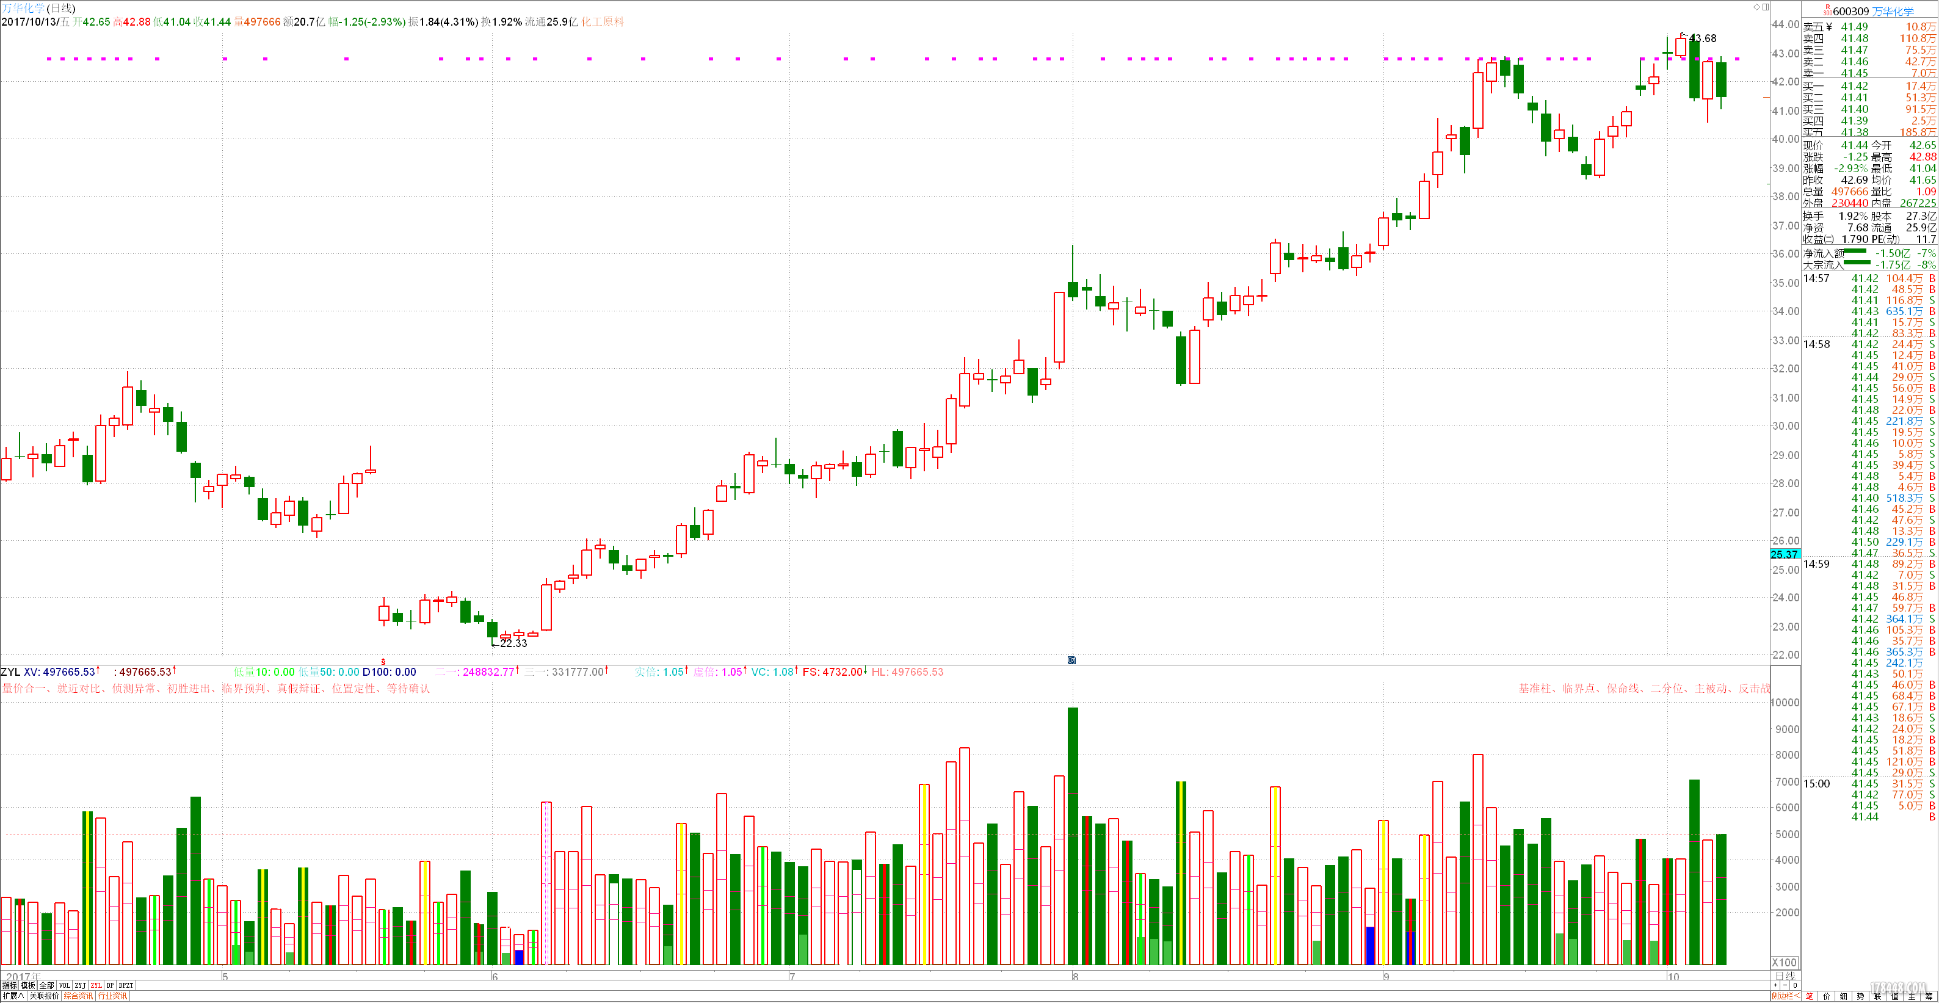Select the 价 price-distribution tab

[x=1827, y=996]
